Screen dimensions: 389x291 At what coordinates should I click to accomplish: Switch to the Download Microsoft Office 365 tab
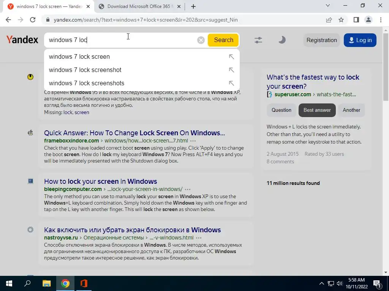point(139,6)
